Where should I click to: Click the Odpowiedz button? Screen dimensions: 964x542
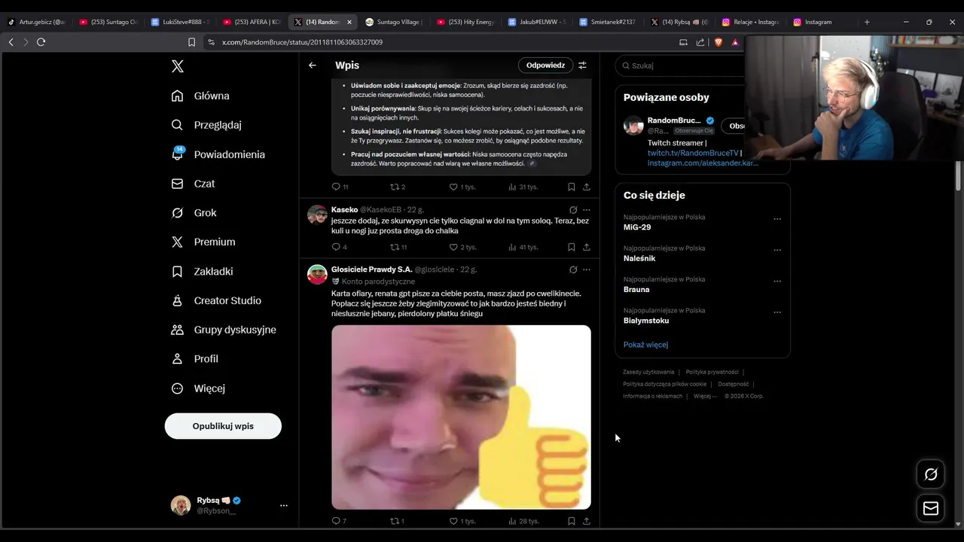pos(545,65)
